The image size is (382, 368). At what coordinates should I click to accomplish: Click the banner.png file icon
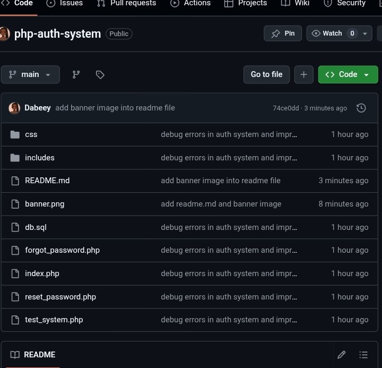click(15, 204)
